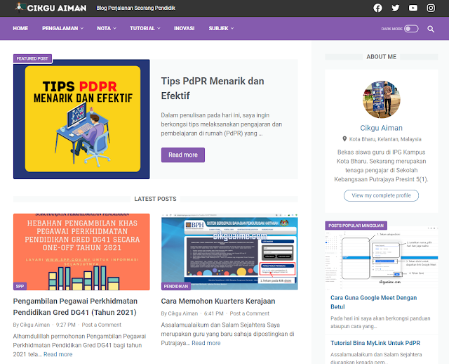Open the Google Meet popular post thumbnail
The height and width of the screenshot is (364, 449).
tap(382, 258)
